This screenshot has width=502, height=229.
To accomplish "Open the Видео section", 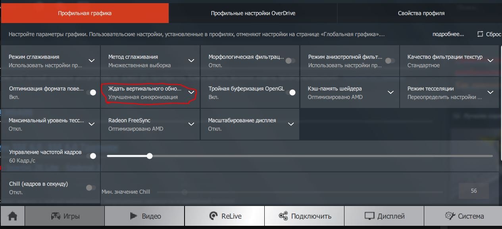I will (145, 216).
